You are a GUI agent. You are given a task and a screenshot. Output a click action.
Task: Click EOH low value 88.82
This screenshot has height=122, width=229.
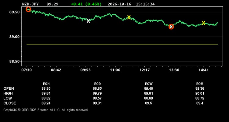[46, 98]
